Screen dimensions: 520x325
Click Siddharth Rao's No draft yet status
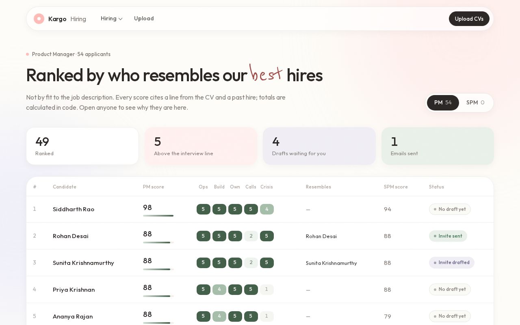(450, 209)
